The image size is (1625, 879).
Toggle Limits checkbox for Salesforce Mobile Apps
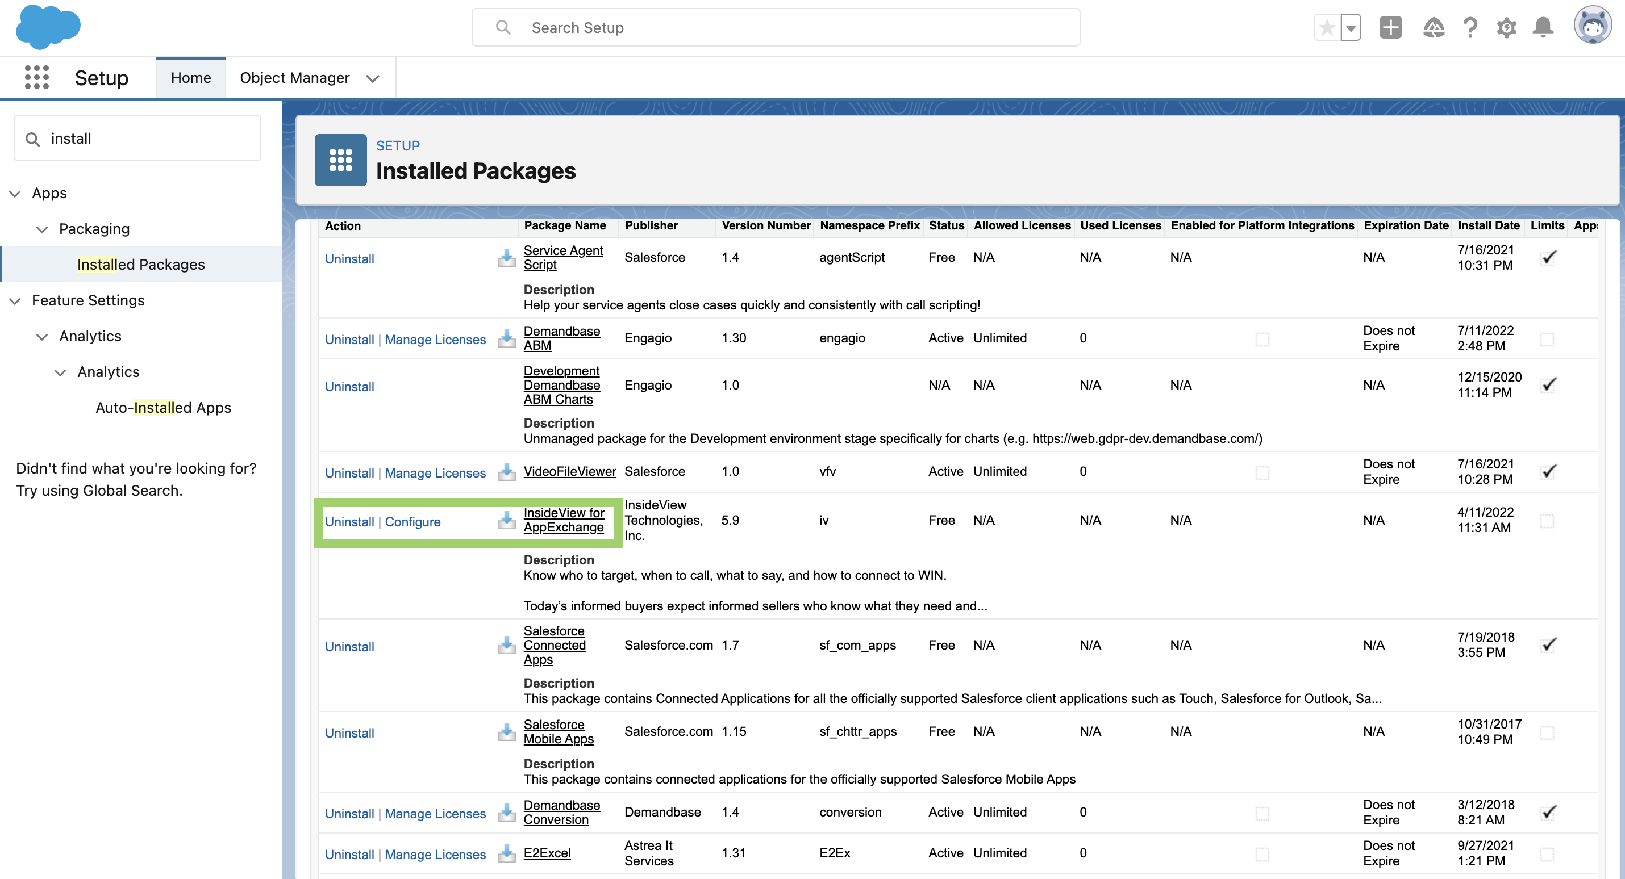point(1547,732)
